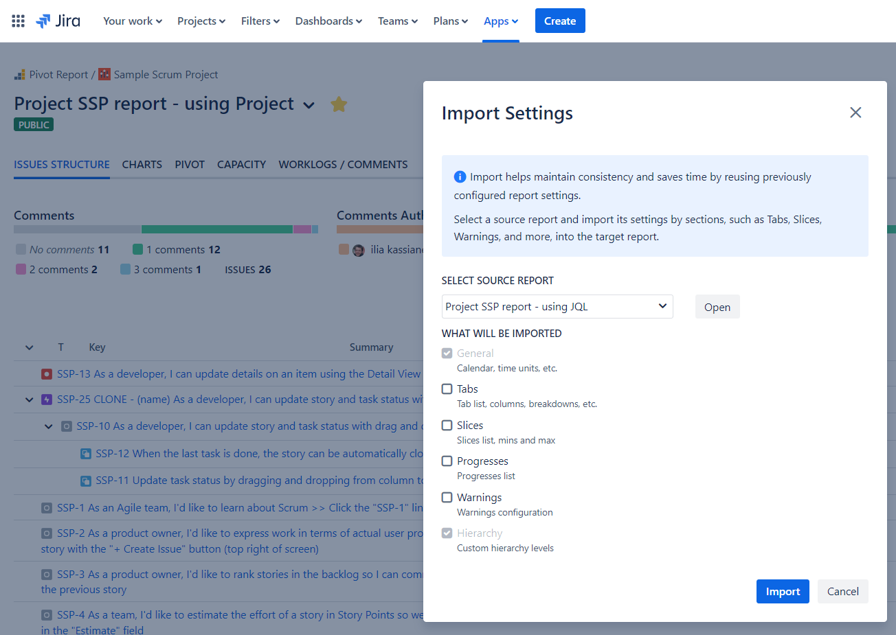Click the epic type icon for SSP-25
The height and width of the screenshot is (635, 896).
tap(47, 400)
